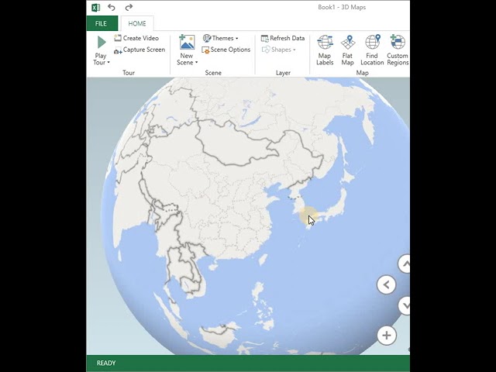Undo the last action
This screenshot has height=372, width=496.
112,7
